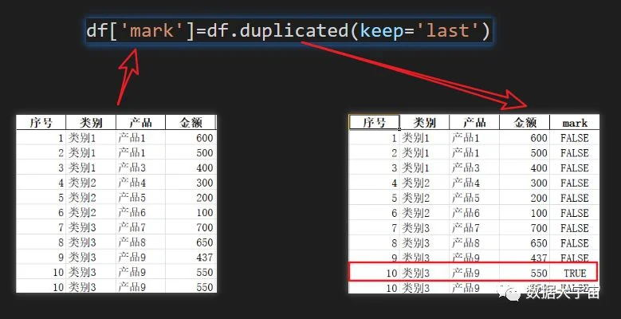Click the FALSE cell in the 产品6 row
Image resolution: width=621 pixels, height=319 pixels.
(575, 213)
